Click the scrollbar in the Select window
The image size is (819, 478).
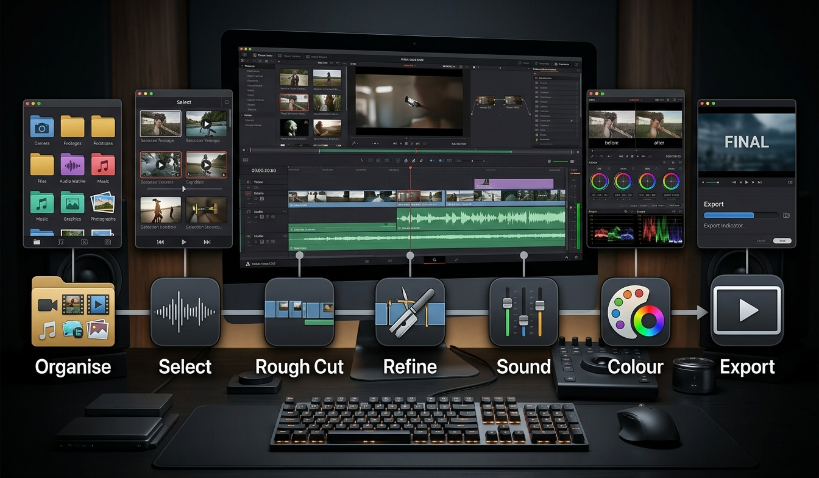230,119
